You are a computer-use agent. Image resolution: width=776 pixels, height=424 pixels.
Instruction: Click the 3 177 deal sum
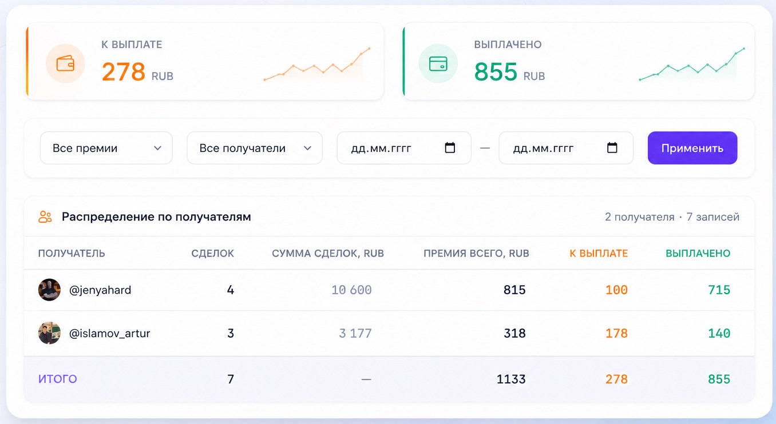[x=355, y=333]
